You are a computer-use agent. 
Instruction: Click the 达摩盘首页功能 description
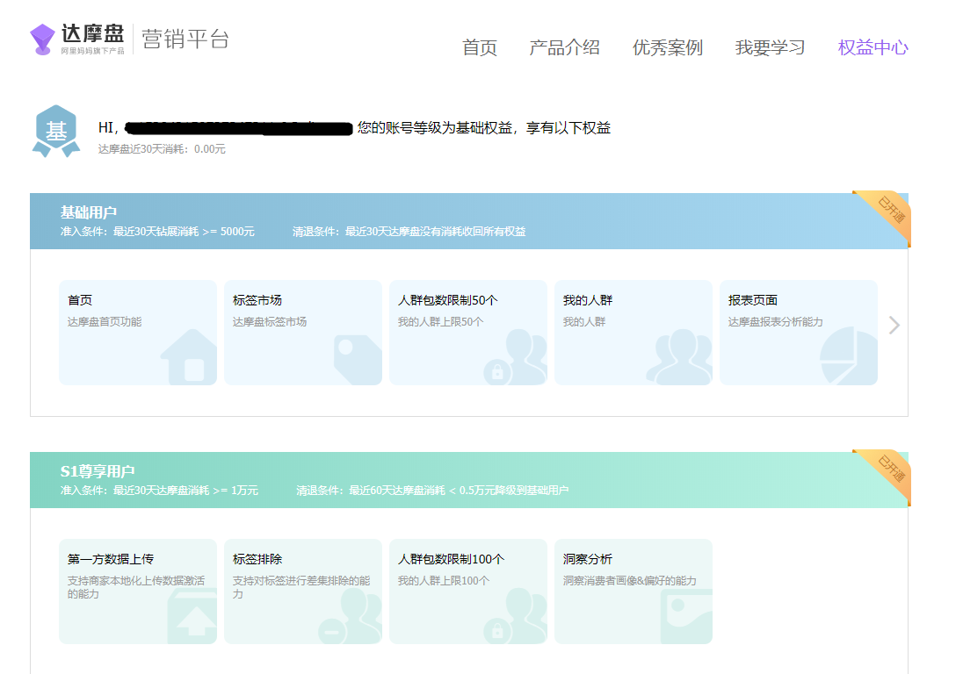coord(105,321)
